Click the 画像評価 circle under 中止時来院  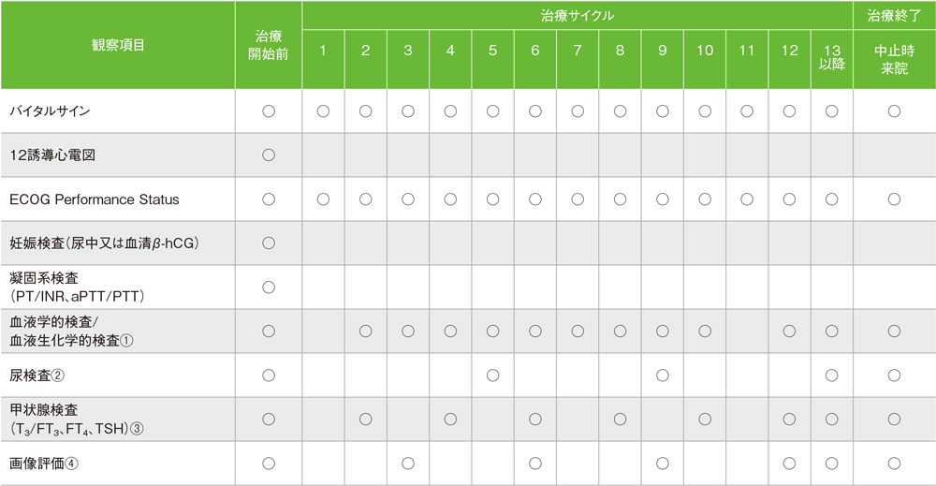point(894,463)
